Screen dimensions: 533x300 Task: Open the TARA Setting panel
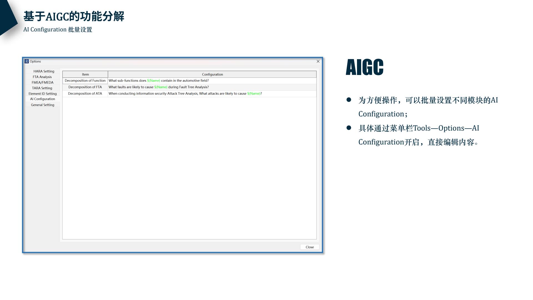pyautogui.click(x=42, y=88)
